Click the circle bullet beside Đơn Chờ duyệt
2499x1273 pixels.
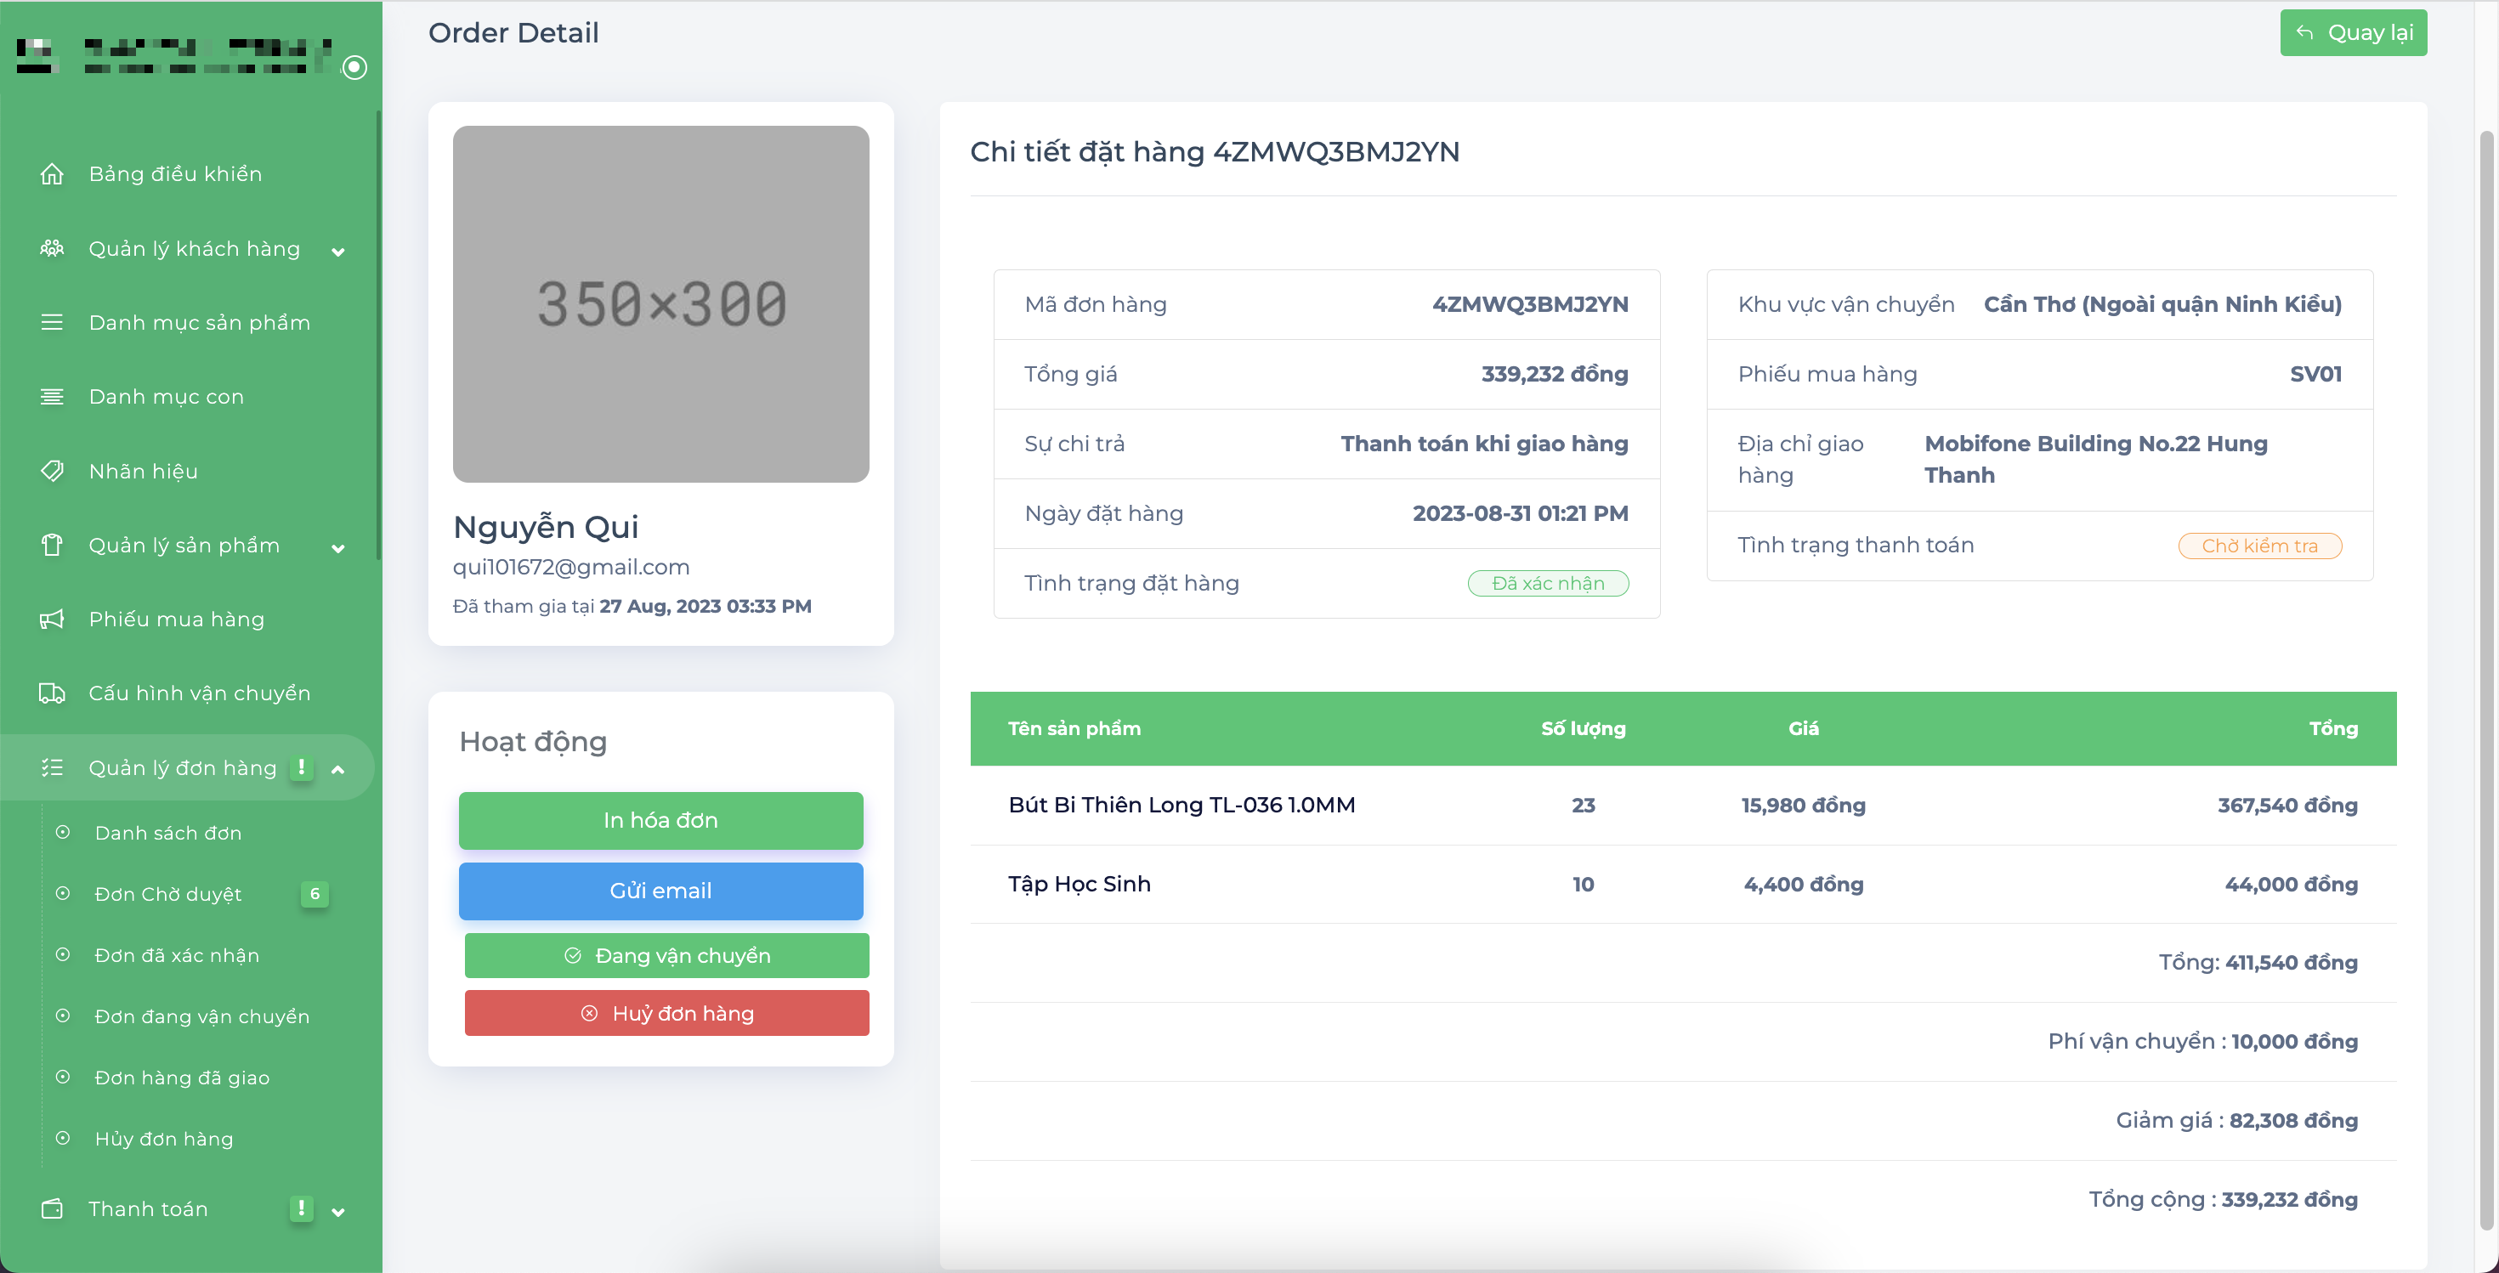(63, 893)
